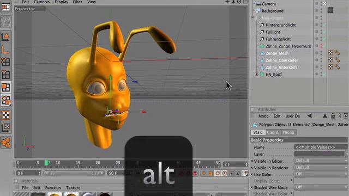The image size is (349, 196).
Task: Click the orange spheres icon in left palette
Action: [6, 143]
